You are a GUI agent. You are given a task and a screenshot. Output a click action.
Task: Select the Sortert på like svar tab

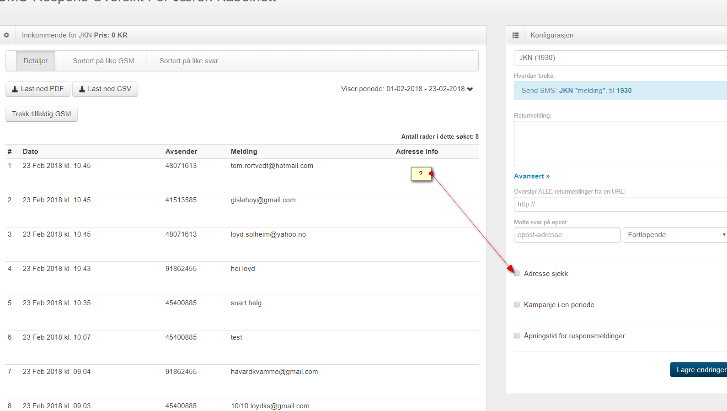188,61
